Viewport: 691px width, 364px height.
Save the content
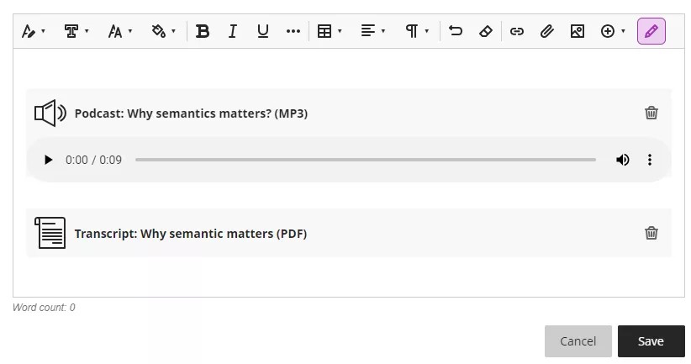tap(651, 341)
